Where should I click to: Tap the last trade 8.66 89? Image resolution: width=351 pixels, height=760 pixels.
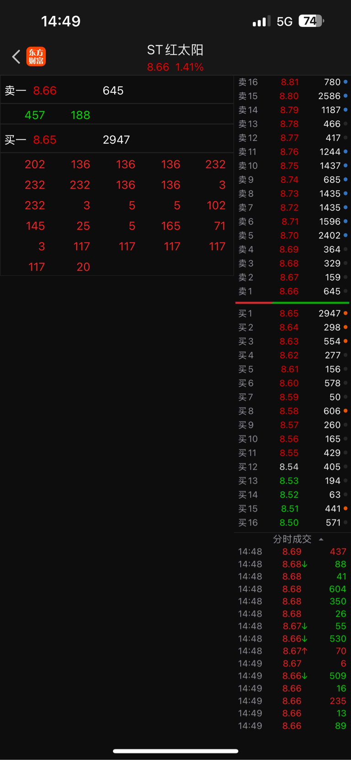coord(292,726)
